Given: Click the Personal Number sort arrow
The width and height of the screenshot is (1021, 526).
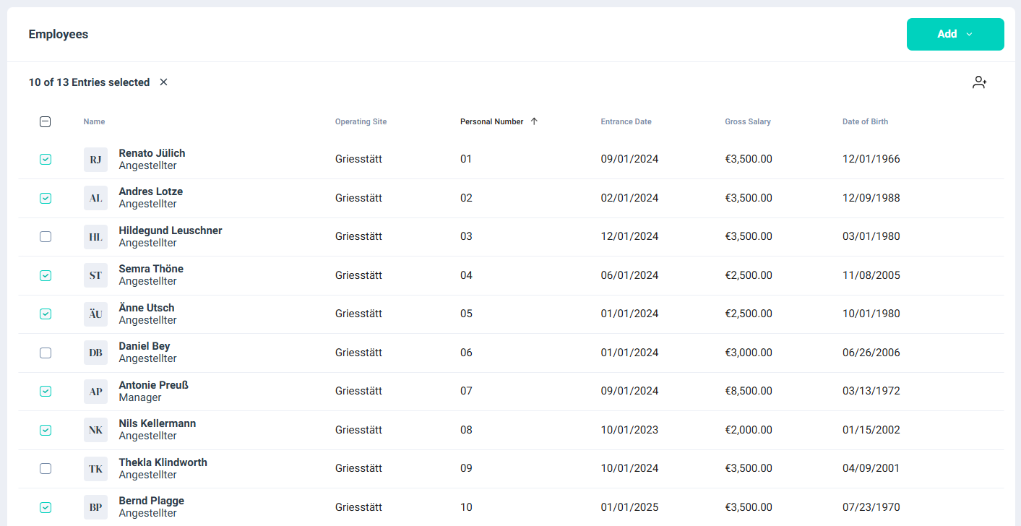Looking at the screenshot, I should tap(534, 121).
